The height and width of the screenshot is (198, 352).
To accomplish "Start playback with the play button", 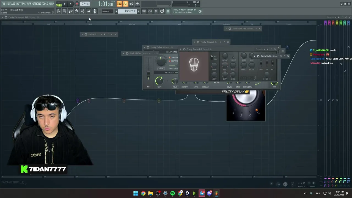I will pyautogui.click(x=65, y=4).
